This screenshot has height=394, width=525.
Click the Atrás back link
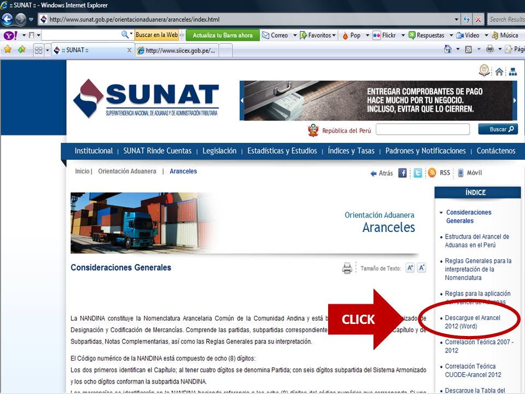click(x=381, y=173)
